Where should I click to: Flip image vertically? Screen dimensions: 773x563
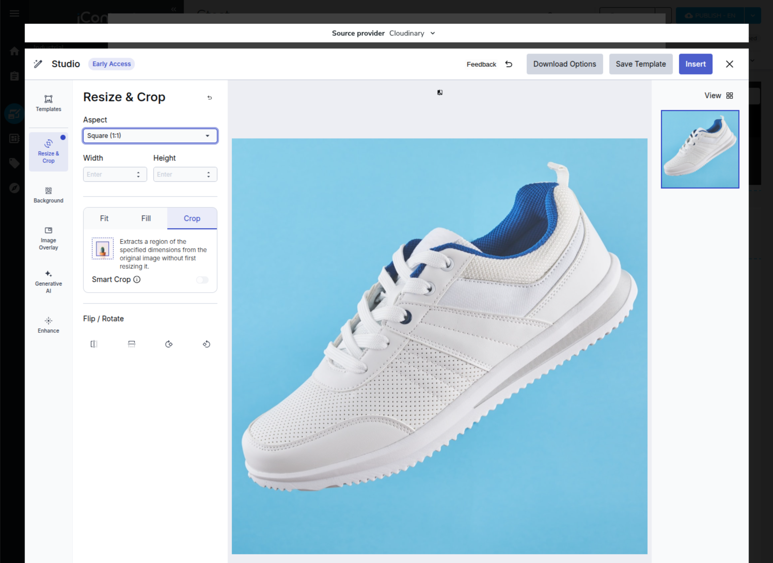click(132, 344)
